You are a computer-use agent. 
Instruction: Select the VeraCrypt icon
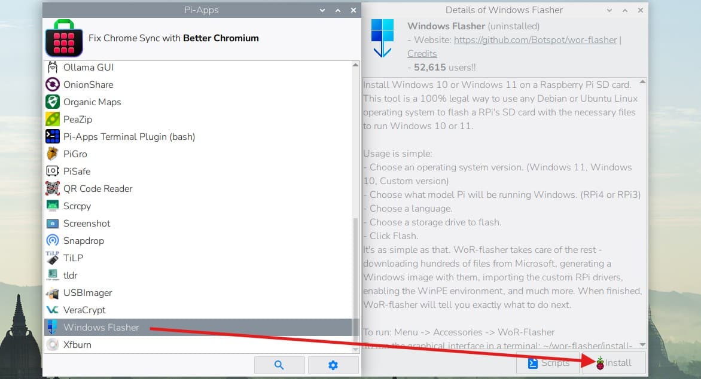pos(53,310)
